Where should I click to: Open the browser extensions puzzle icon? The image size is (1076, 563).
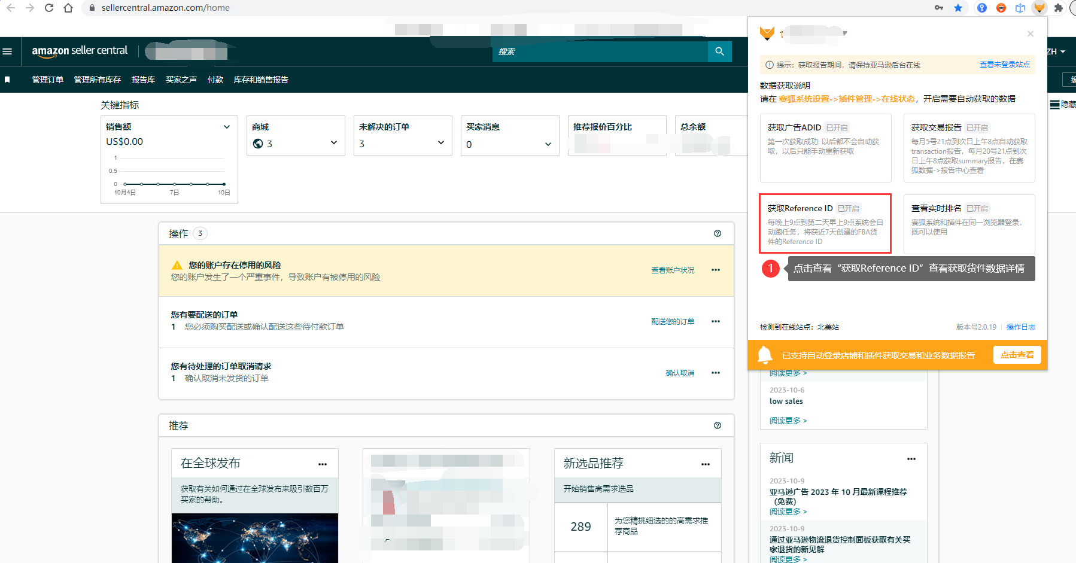[x=1058, y=8]
